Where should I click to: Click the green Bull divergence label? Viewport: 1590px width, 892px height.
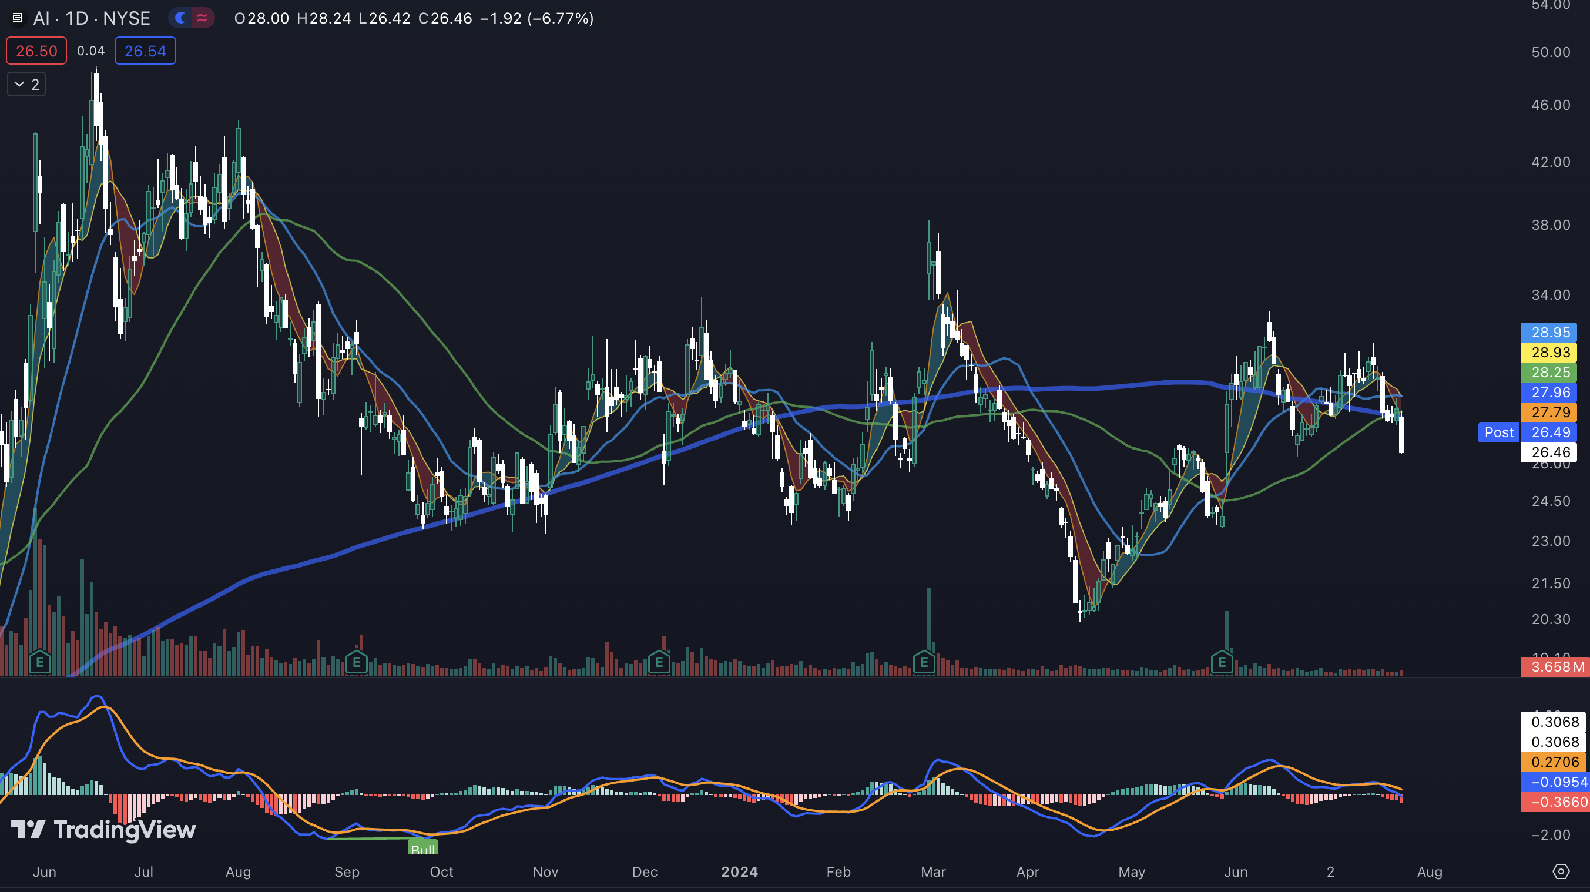(423, 848)
